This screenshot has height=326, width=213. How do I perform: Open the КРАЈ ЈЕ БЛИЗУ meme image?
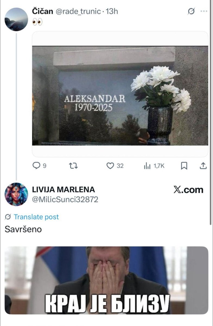pyautogui.click(x=106, y=280)
